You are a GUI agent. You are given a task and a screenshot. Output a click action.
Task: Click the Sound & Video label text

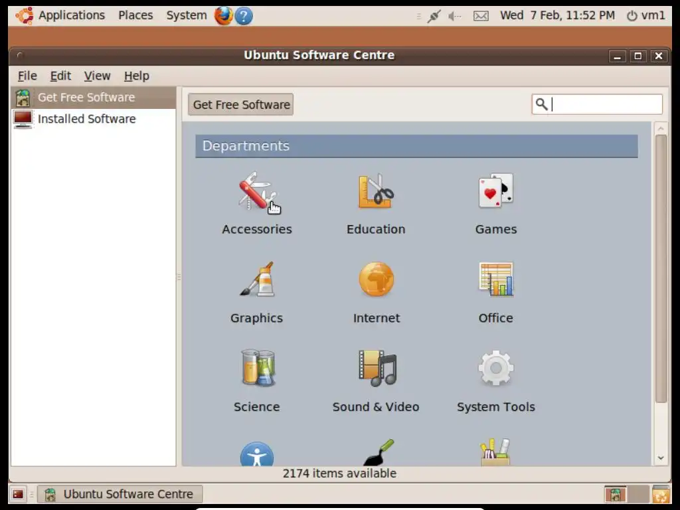pyautogui.click(x=376, y=407)
